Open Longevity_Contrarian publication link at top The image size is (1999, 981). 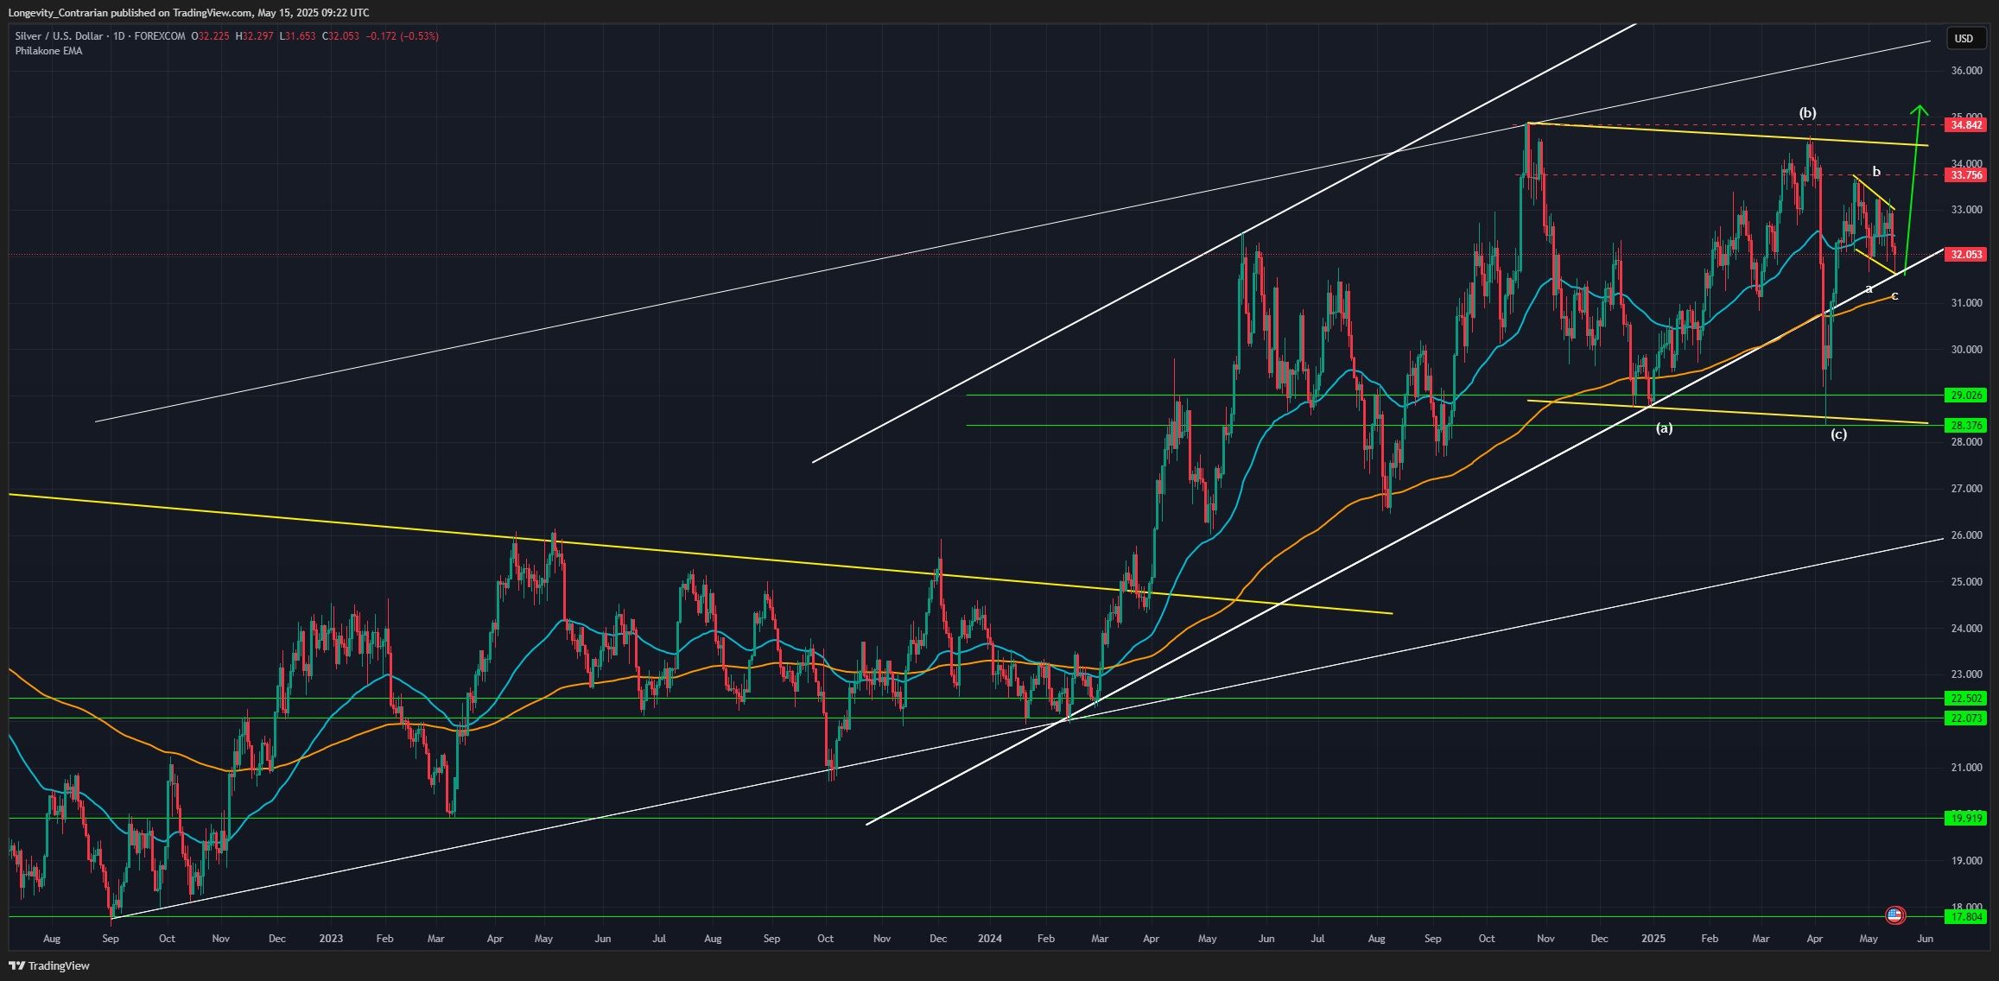click(56, 13)
